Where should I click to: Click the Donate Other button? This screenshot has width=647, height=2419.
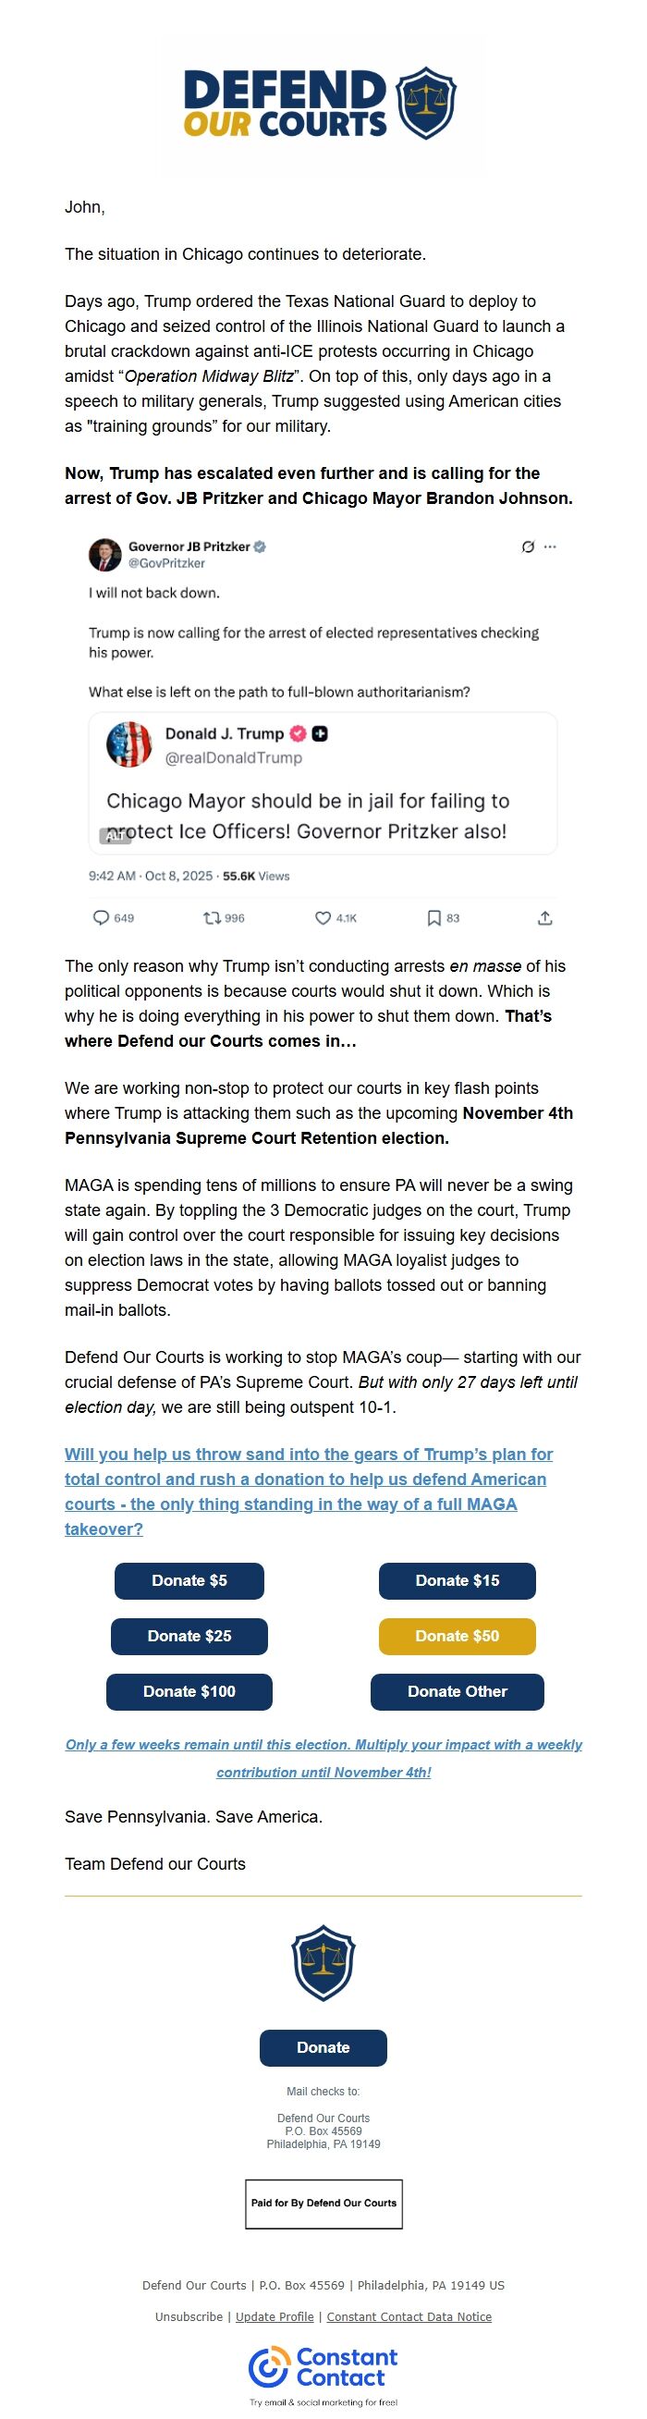[x=457, y=1690]
